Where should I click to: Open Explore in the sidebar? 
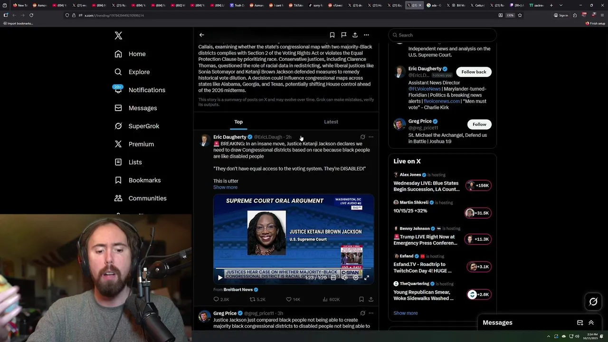pos(132,72)
